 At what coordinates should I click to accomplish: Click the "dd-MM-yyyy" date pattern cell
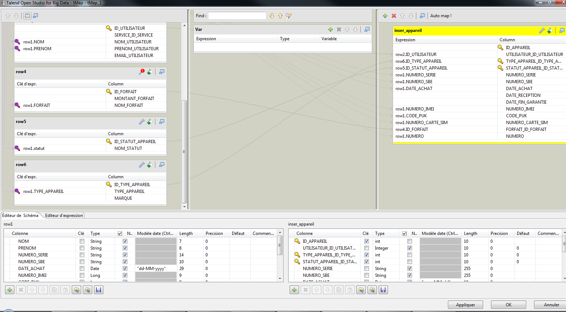click(x=156, y=269)
